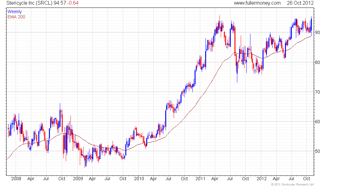This screenshot has height=187, width=343.
Task: Click the 'Oct' label before 2010
Action: pos(123,179)
